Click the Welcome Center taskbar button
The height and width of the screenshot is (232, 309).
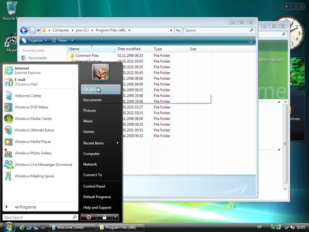point(72,227)
